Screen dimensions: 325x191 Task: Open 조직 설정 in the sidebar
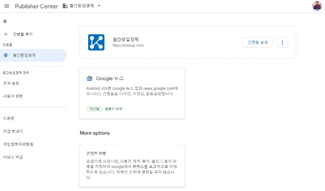(11, 83)
